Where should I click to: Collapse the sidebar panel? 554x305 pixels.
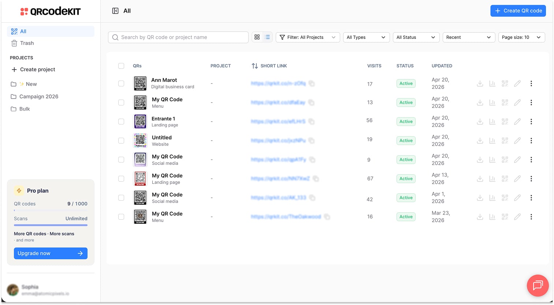click(115, 11)
